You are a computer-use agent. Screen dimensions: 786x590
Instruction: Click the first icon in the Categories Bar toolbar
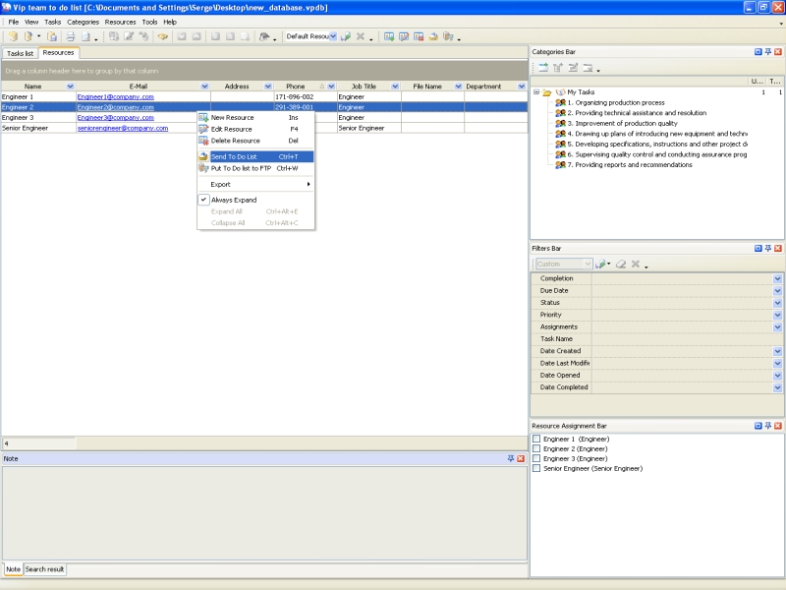(542, 68)
